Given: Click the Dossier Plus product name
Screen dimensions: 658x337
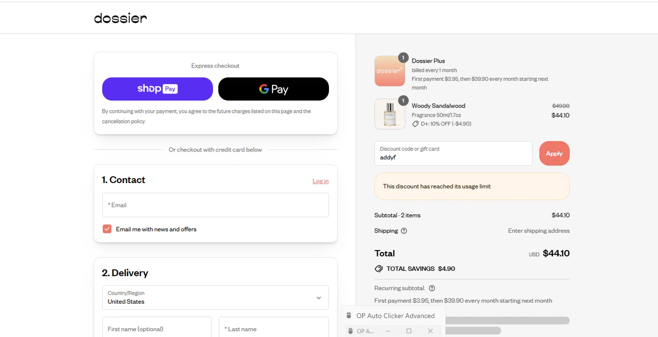Looking at the screenshot, I should point(428,61).
